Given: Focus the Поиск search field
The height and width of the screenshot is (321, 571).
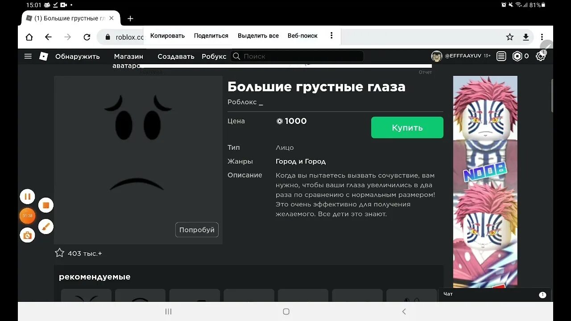Looking at the screenshot, I should 297,56.
